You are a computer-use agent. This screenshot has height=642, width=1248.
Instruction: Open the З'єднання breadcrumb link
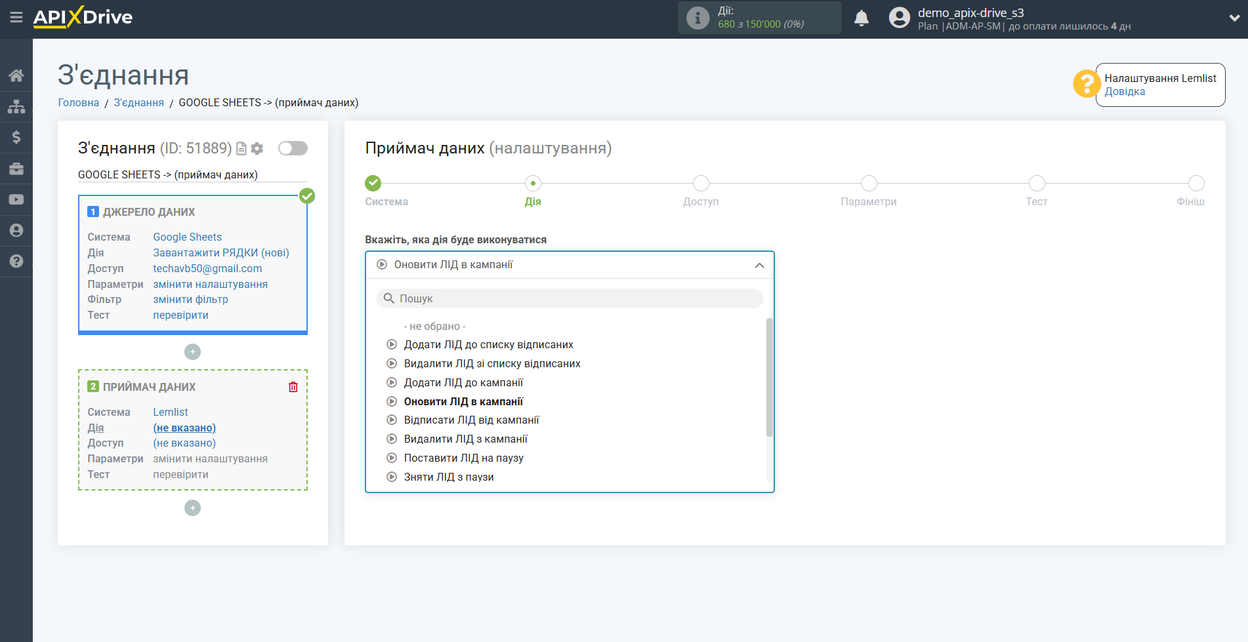pyautogui.click(x=139, y=102)
